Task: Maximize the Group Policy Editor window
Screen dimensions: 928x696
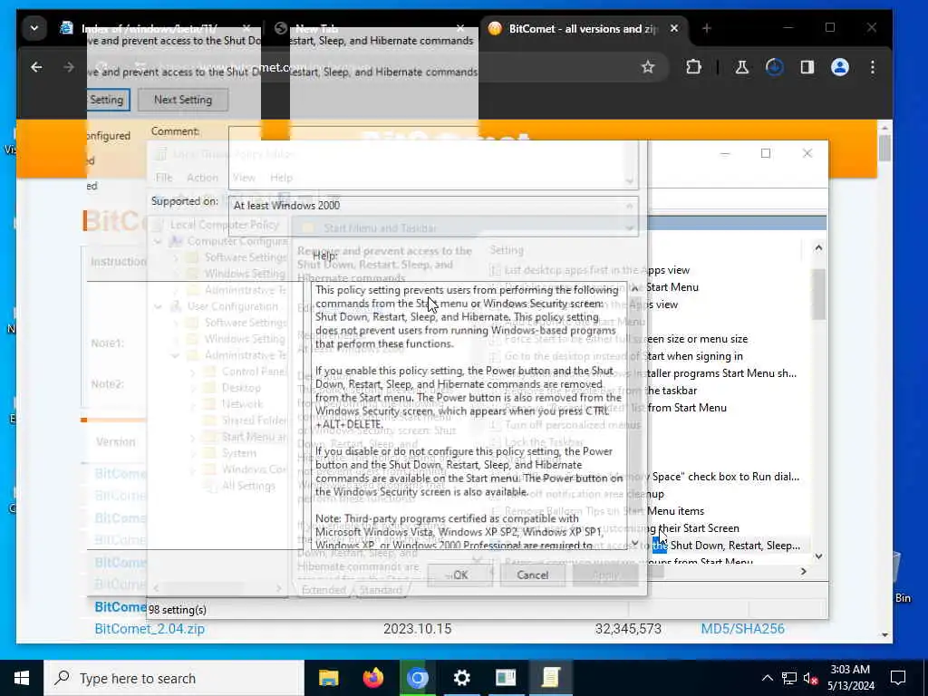Action: click(765, 153)
